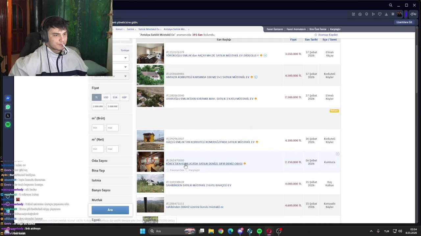This screenshot has height=236, width=421.
Task: Open the snapshot camera icon in browser toolbar
Action: [x=360, y=14]
